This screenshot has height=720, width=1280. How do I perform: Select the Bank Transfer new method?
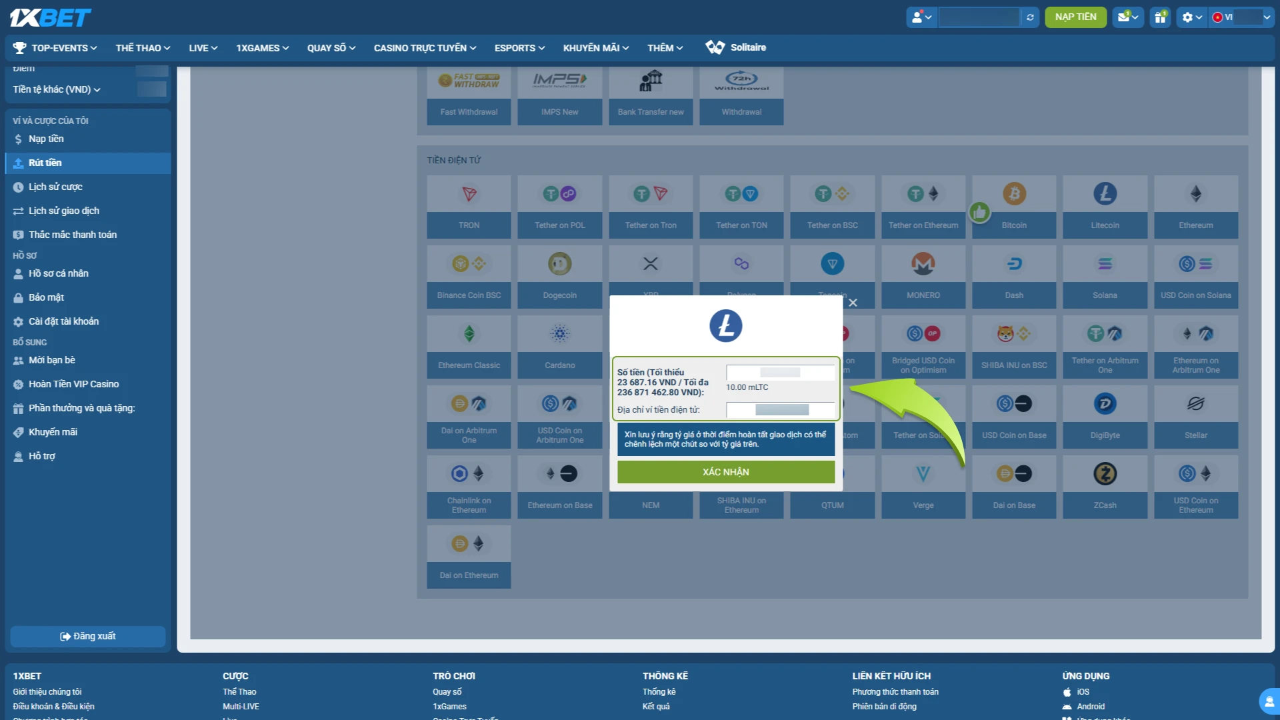coord(651,95)
